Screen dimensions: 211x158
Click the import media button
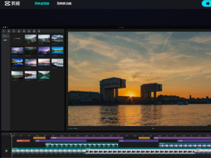tap(17, 38)
